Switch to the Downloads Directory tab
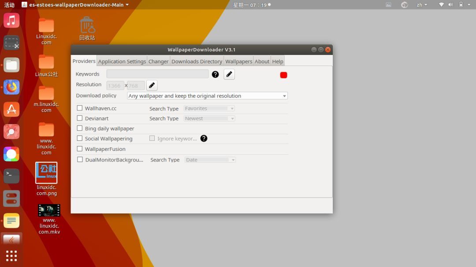476x267 pixels. click(197, 61)
